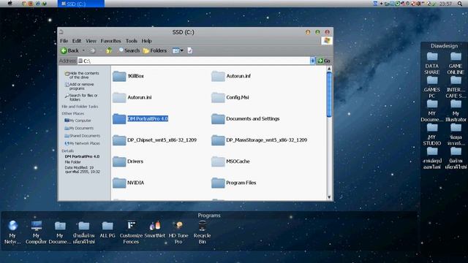Expand the Back history dropdown arrow
Viewport: 468px width, 263px height.
point(83,50)
